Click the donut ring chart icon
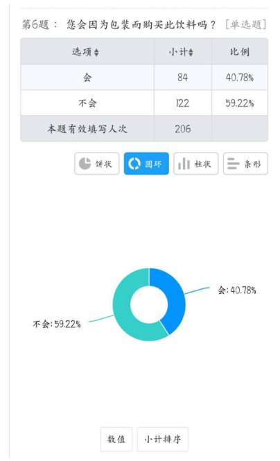This screenshot has width=280, height=461. (x=134, y=164)
